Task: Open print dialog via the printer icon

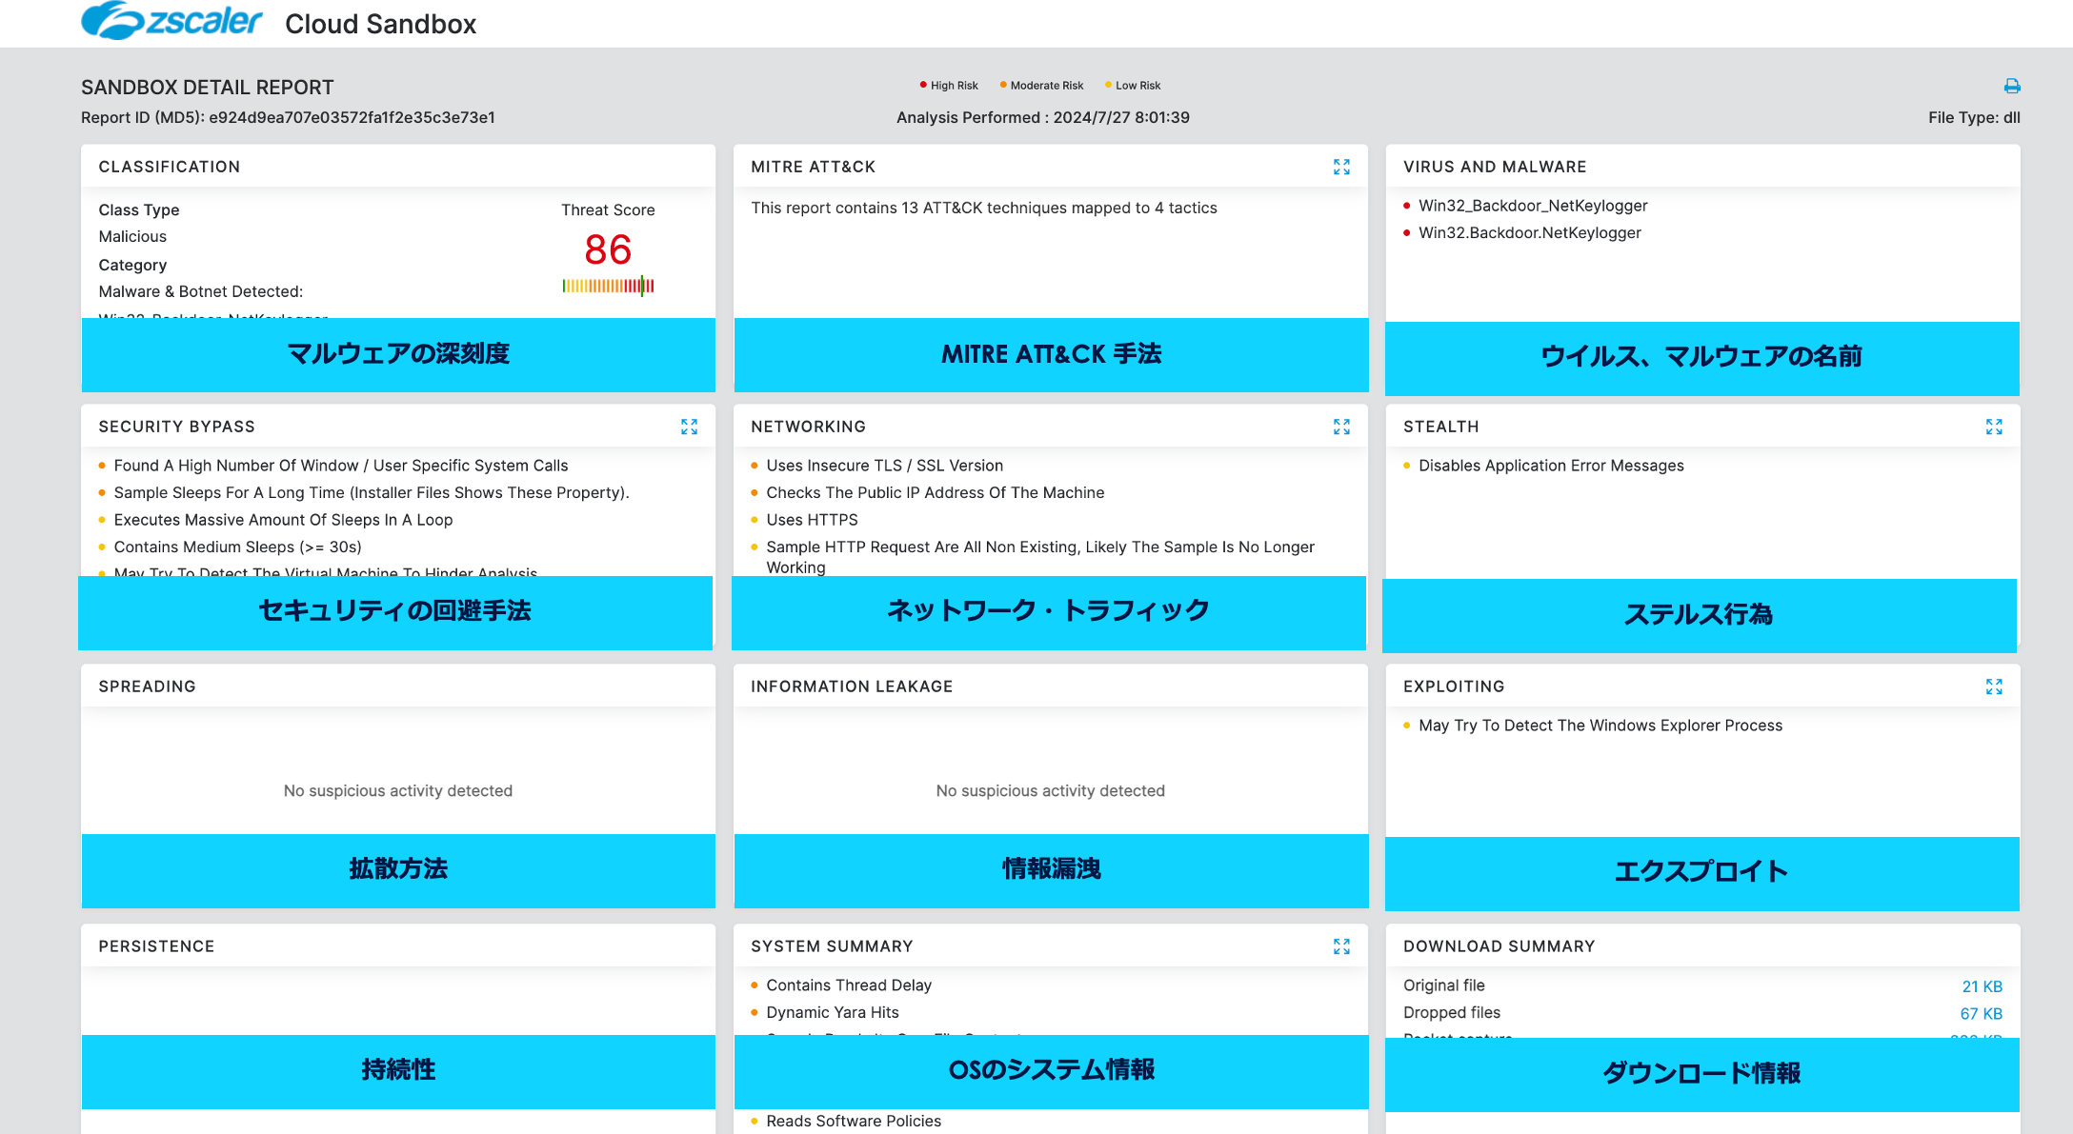Action: [2012, 86]
